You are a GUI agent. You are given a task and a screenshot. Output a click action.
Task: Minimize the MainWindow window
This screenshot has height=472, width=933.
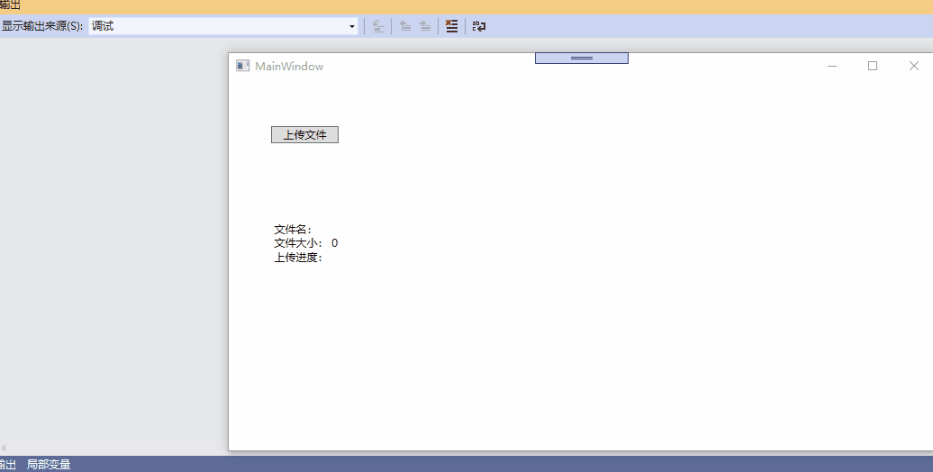click(x=832, y=66)
